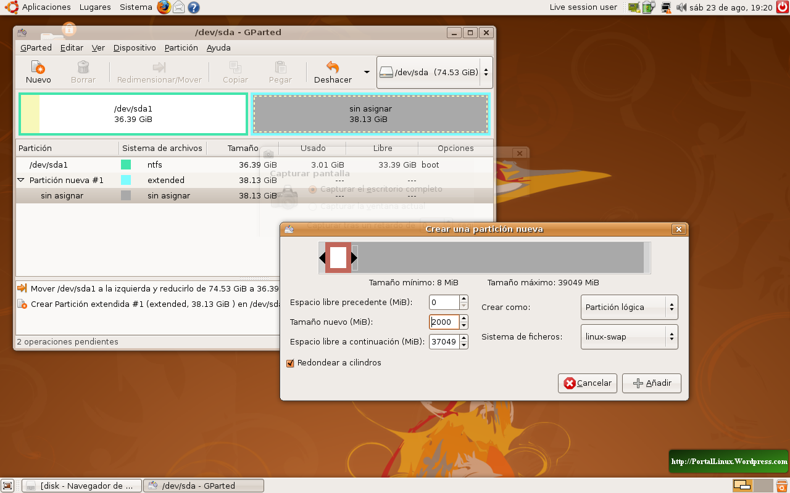Click the gray sin asignar color swatch
This screenshot has height=493, width=790.
(126, 195)
